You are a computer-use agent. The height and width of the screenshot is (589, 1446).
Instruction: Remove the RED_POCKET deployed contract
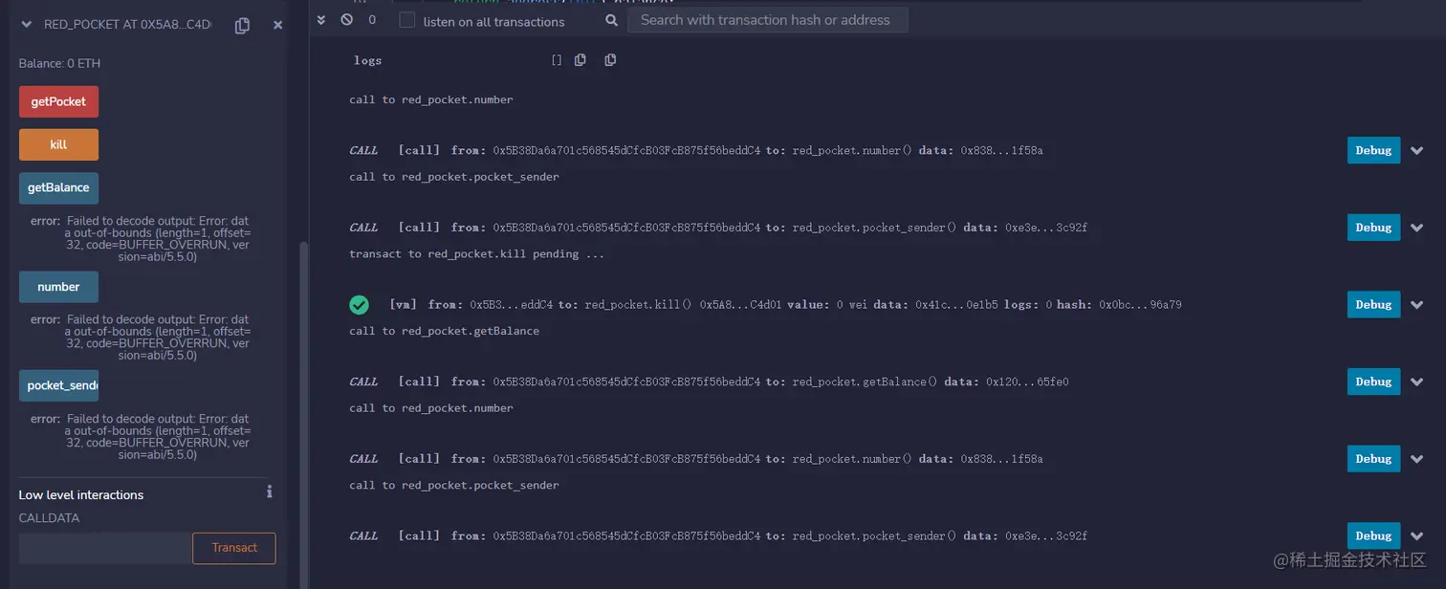click(x=277, y=25)
